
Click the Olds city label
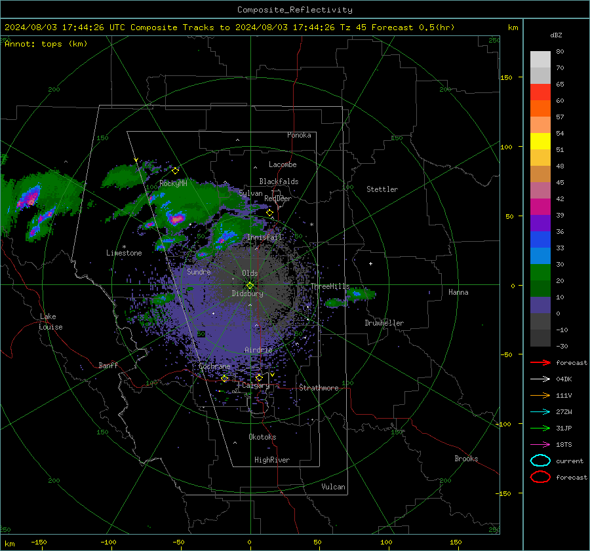tap(250, 273)
